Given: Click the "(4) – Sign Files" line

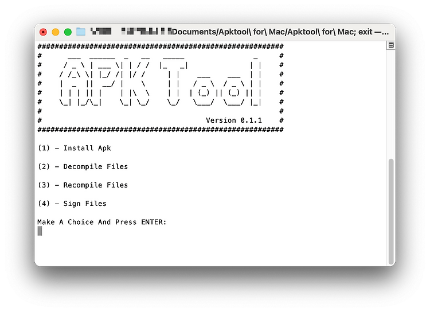Looking at the screenshot, I should [x=72, y=204].
